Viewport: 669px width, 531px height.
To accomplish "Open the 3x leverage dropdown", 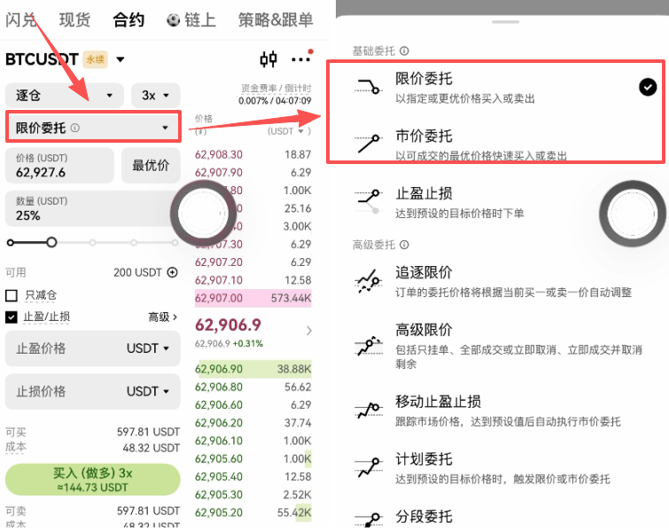I will click(x=156, y=95).
